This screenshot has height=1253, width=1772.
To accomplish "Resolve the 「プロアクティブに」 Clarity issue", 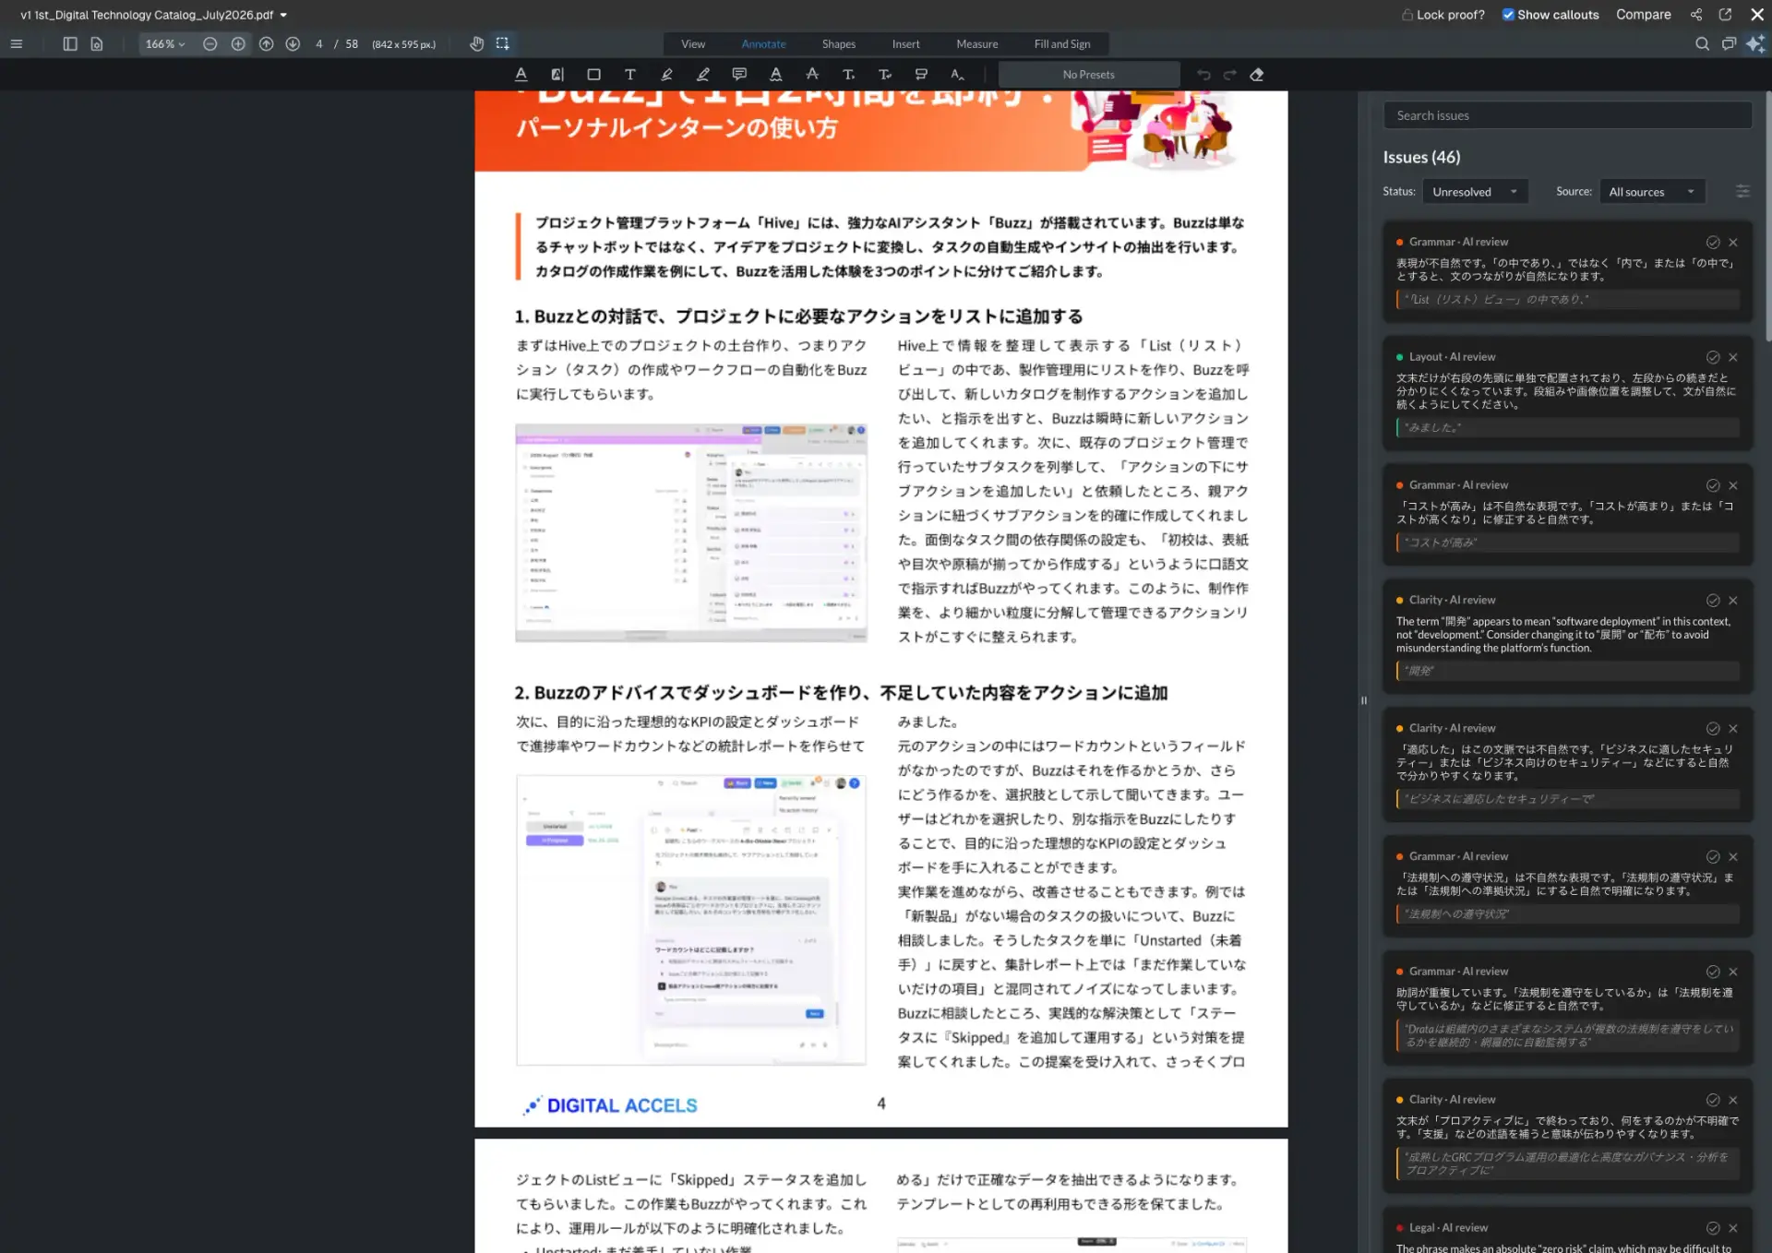I will 1713,1100.
